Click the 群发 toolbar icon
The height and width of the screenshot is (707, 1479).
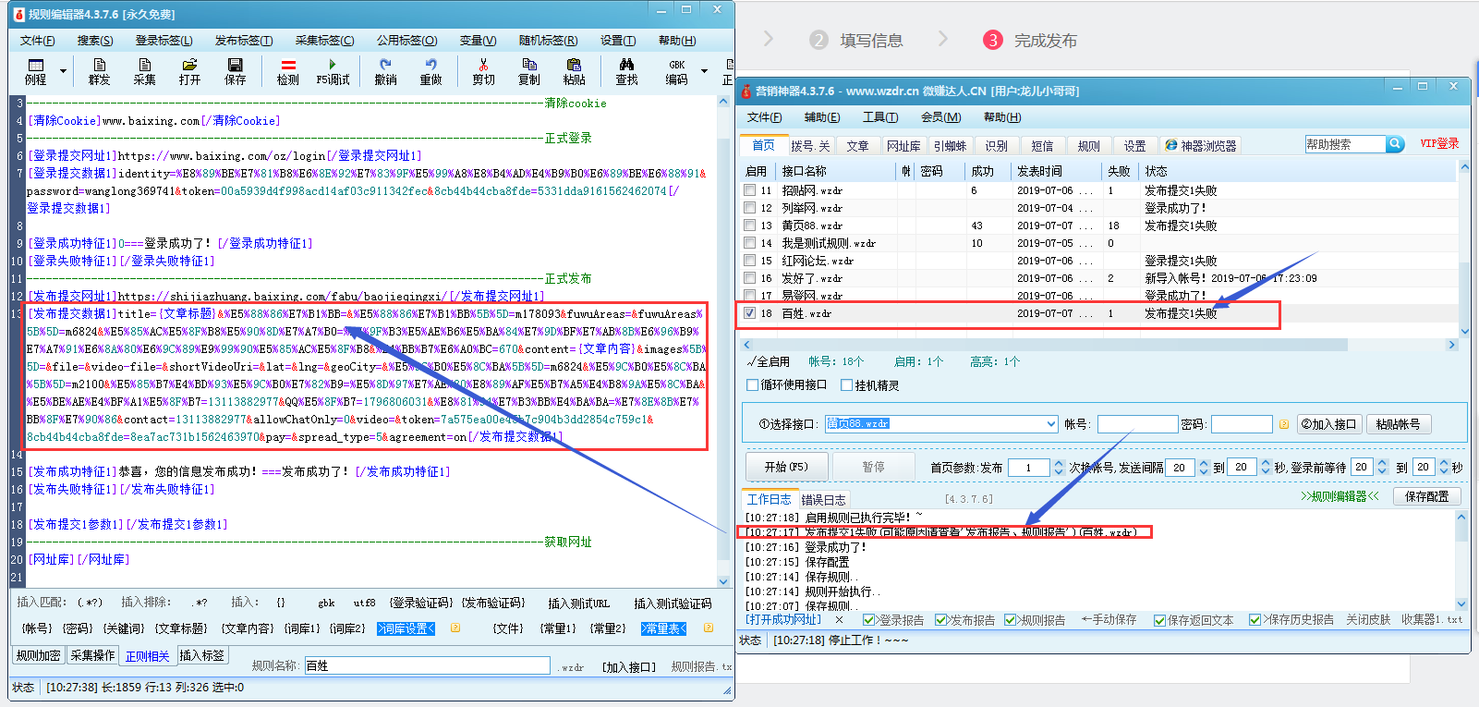(x=100, y=71)
